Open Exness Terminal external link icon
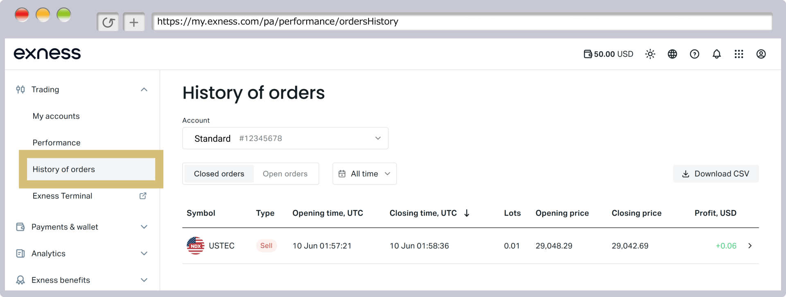 (x=143, y=196)
